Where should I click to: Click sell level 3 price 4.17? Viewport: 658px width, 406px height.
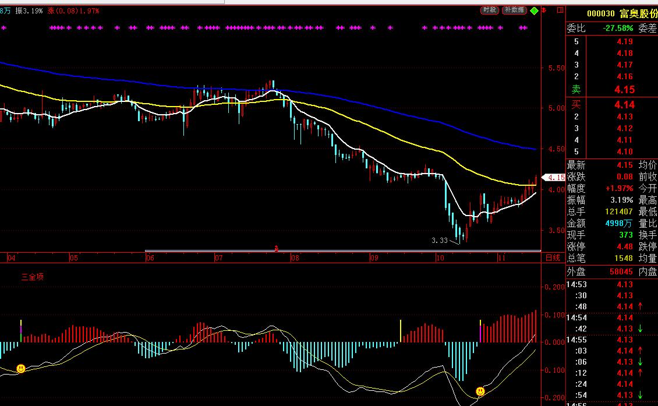pos(625,65)
